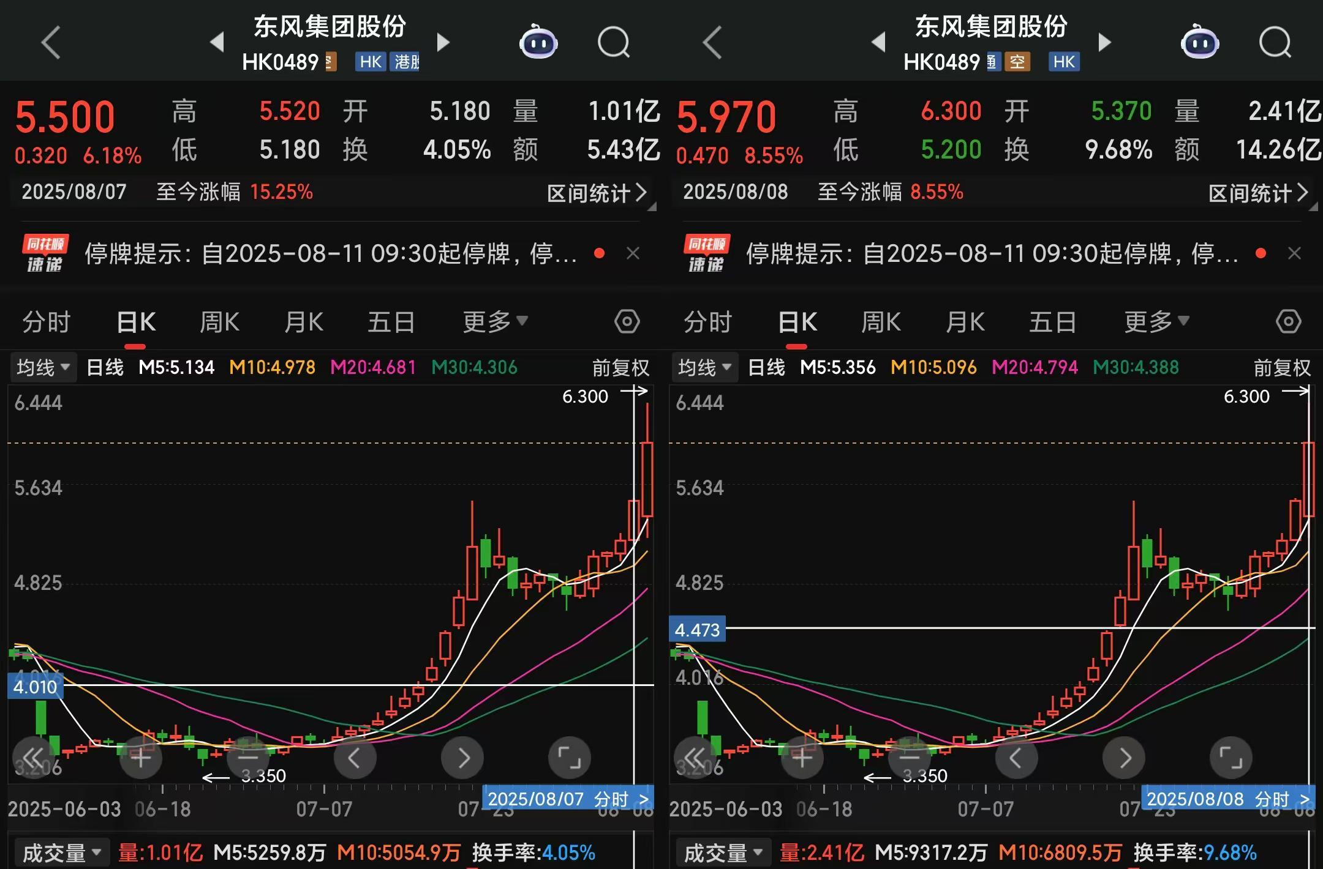This screenshot has width=1323, height=869.
Task: Tap the HK badge in left panel header
Action: (371, 62)
